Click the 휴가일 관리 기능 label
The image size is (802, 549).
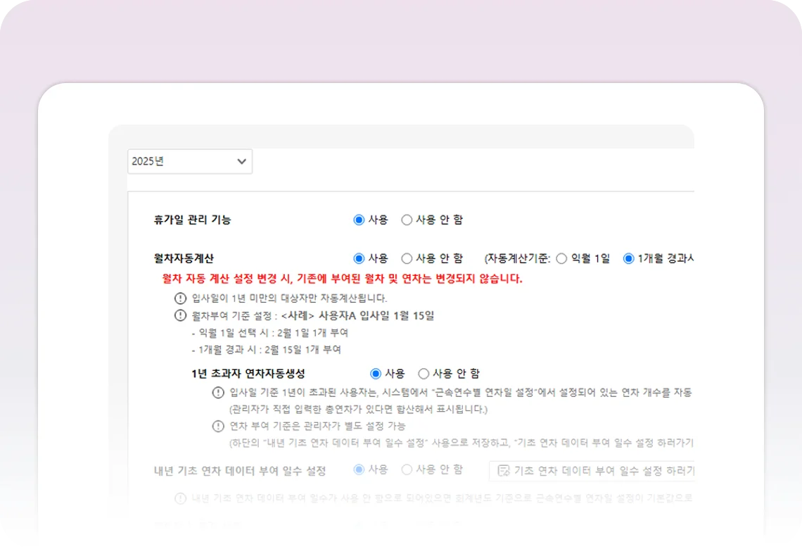(192, 220)
